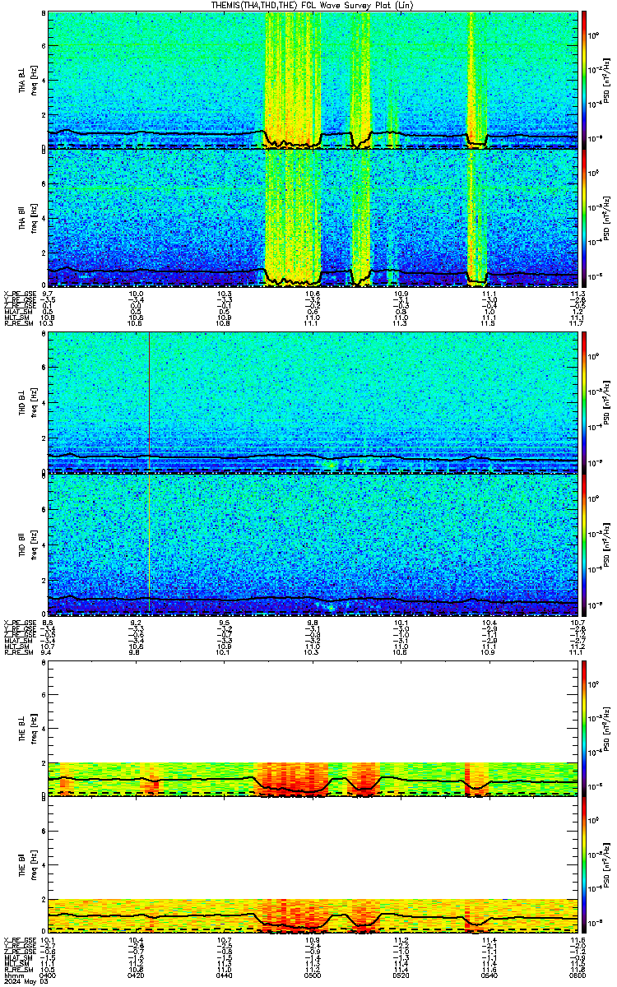
Task: Click the wide yellow burst in THA B∥ spectrogram
Action: tap(292, 218)
